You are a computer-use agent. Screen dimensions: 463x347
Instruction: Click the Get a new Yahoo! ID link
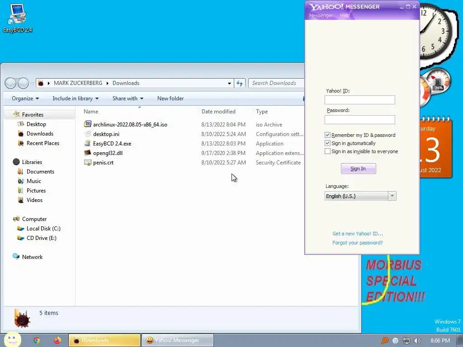click(x=358, y=234)
